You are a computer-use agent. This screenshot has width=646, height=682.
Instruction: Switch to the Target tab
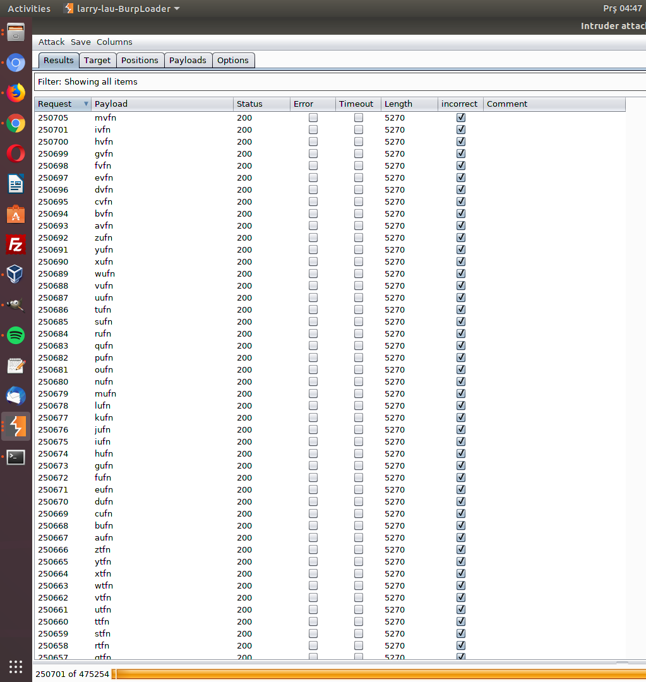point(97,61)
